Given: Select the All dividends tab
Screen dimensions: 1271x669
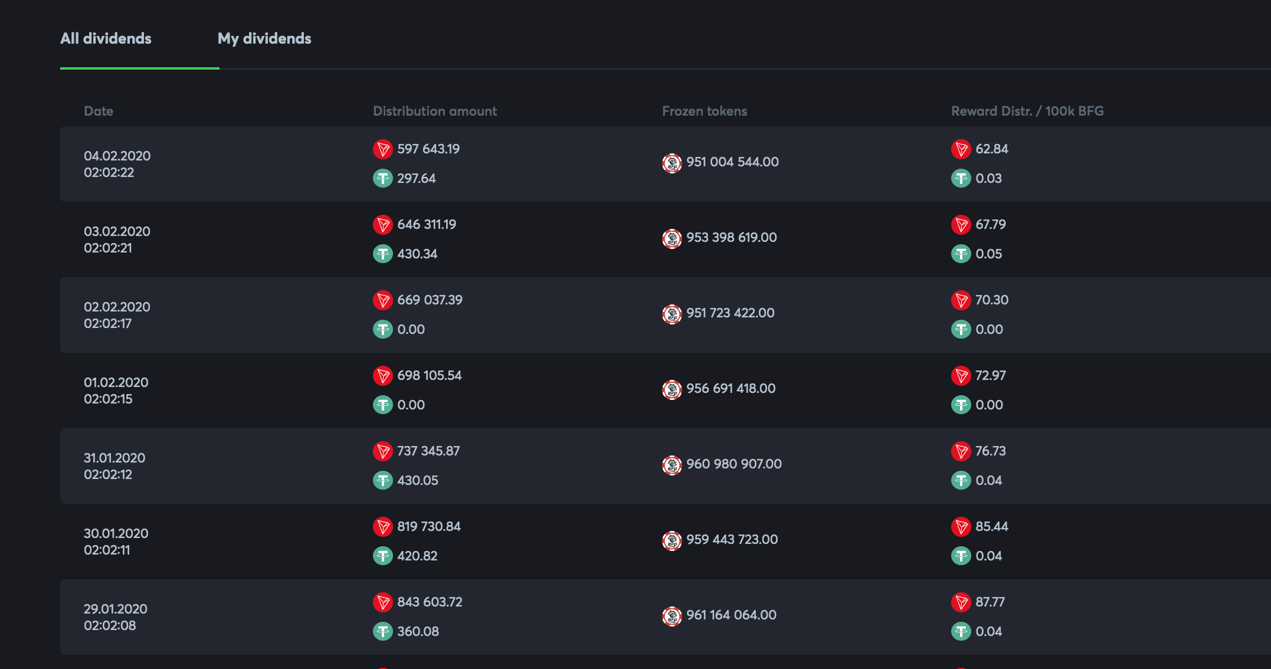Looking at the screenshot, I should (106, 39).
